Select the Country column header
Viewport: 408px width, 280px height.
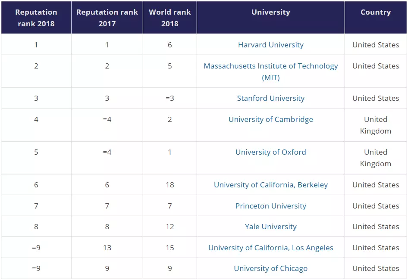pos(376,12)
